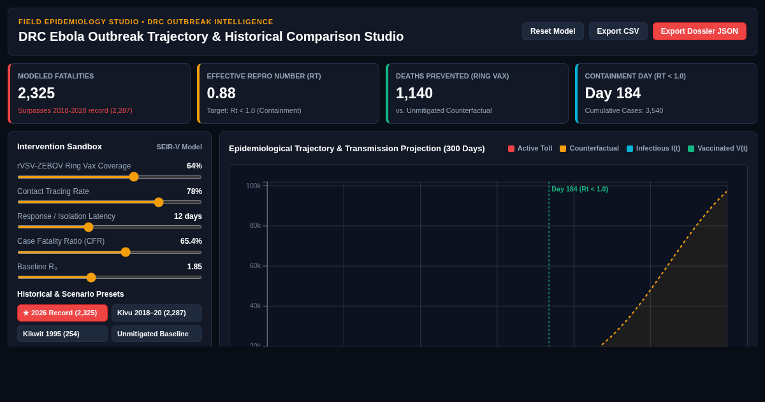This screenshot has width=765, height=402.
Task: Click the Day 184 (Rt < 1.0) chart marker
Action: tap(579, 189)
